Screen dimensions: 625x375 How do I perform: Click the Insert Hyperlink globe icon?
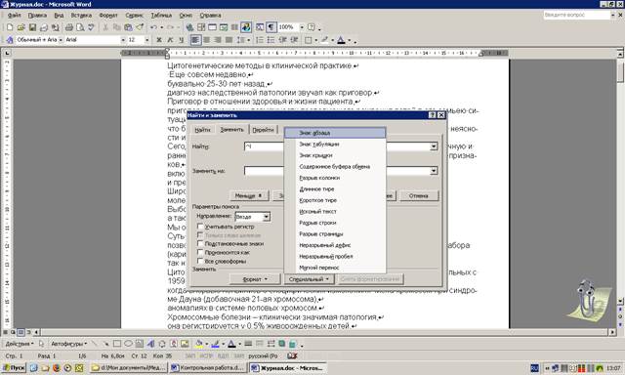(189, 27)
